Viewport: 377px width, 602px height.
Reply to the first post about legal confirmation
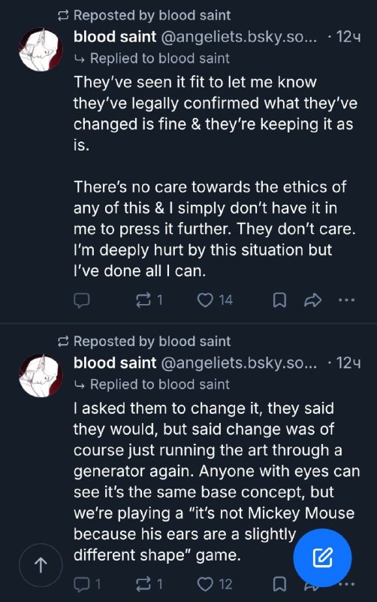coord(82,300)
